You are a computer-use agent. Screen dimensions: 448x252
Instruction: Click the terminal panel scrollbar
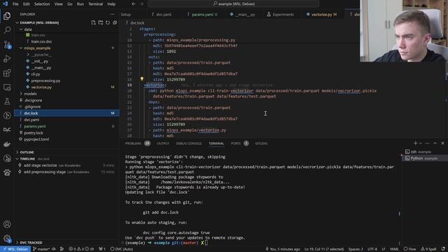400,213
